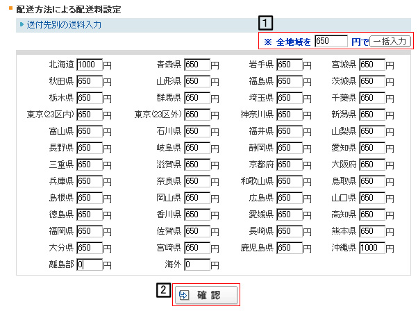Click the 鳥取県 shipping fee field

coord(372,181)
